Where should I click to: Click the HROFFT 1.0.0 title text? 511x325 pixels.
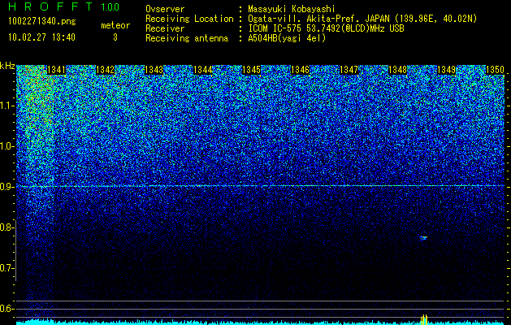(63, 6)
